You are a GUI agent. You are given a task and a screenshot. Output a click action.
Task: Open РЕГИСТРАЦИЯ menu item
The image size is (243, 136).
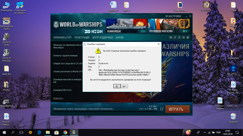[82, 38]
